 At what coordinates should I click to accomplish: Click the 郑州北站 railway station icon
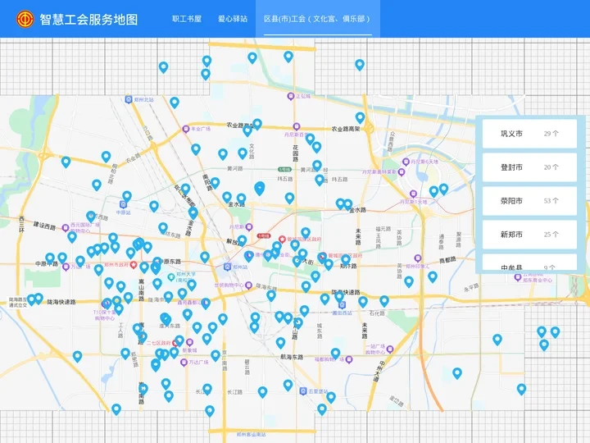tap(129, 99)
